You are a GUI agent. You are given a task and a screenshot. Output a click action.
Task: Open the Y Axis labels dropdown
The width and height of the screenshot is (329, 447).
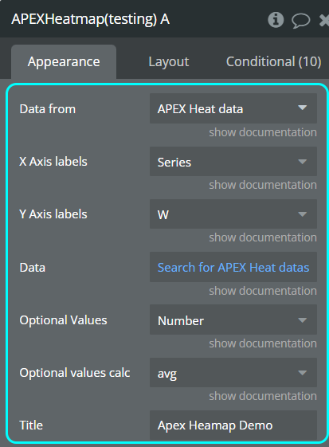pos(233,214)
